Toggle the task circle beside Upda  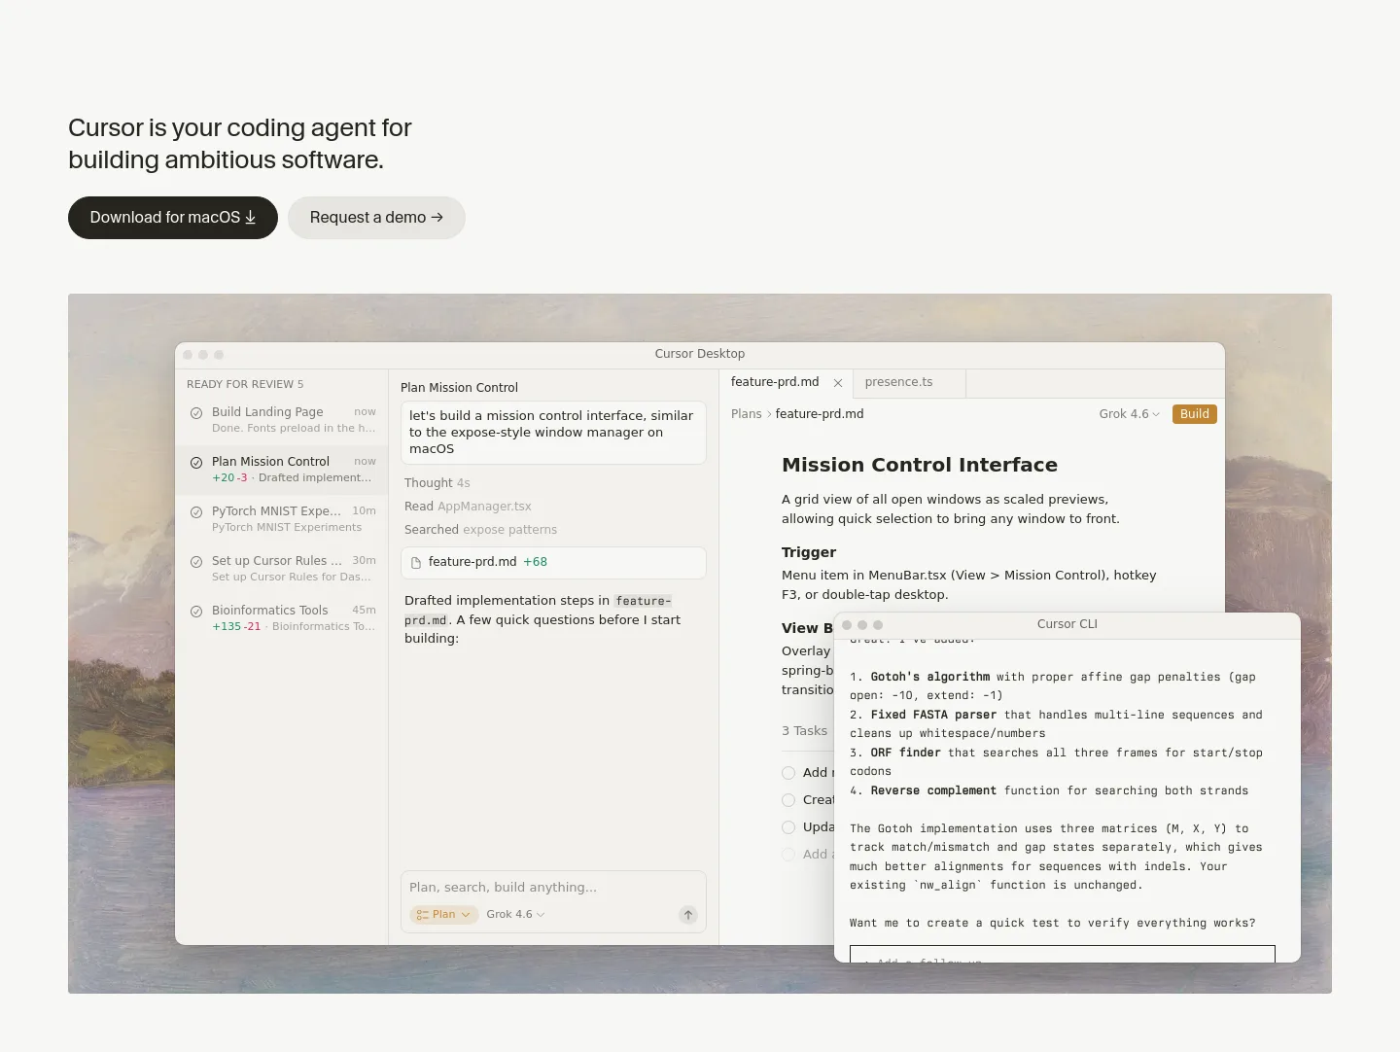(x=788, y=827)
